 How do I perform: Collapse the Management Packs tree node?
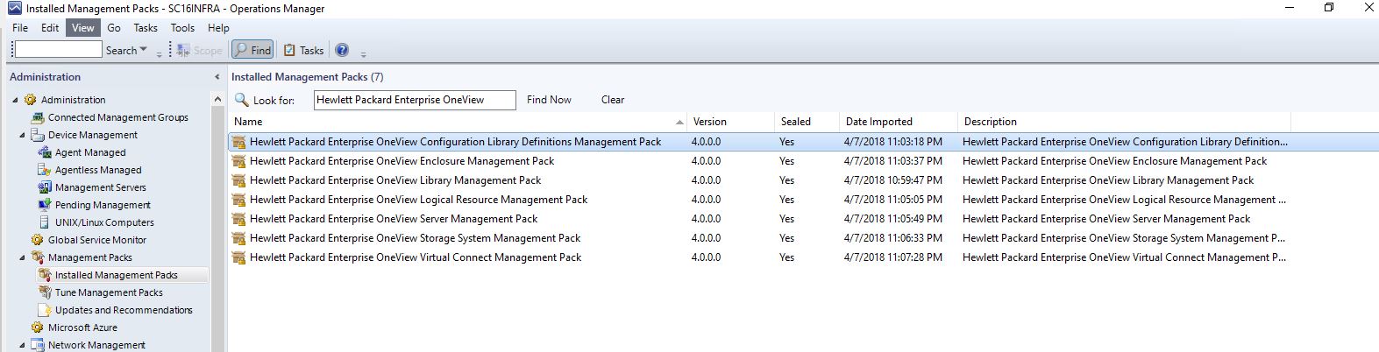[x=23, y=257]
